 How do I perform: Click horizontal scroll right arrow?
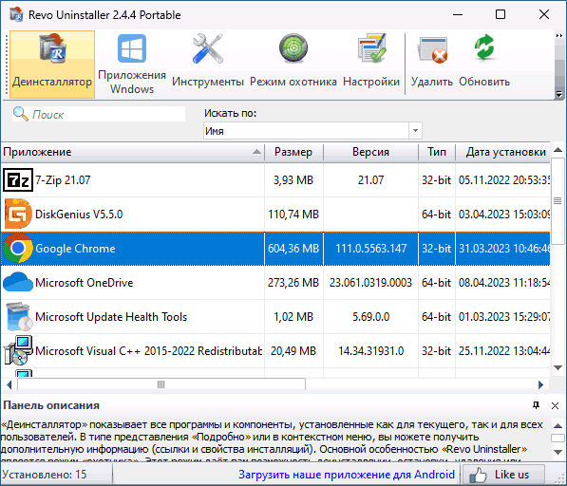(x=540, y=384)
